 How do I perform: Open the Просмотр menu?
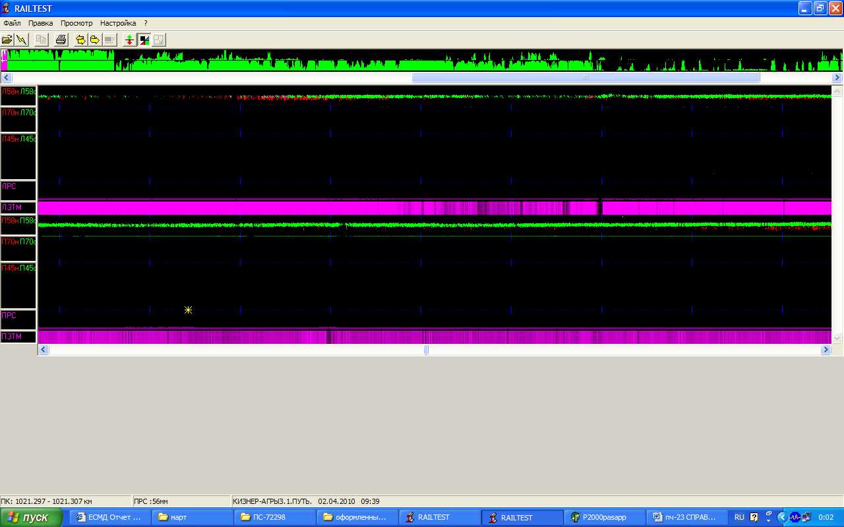point(76,23)
